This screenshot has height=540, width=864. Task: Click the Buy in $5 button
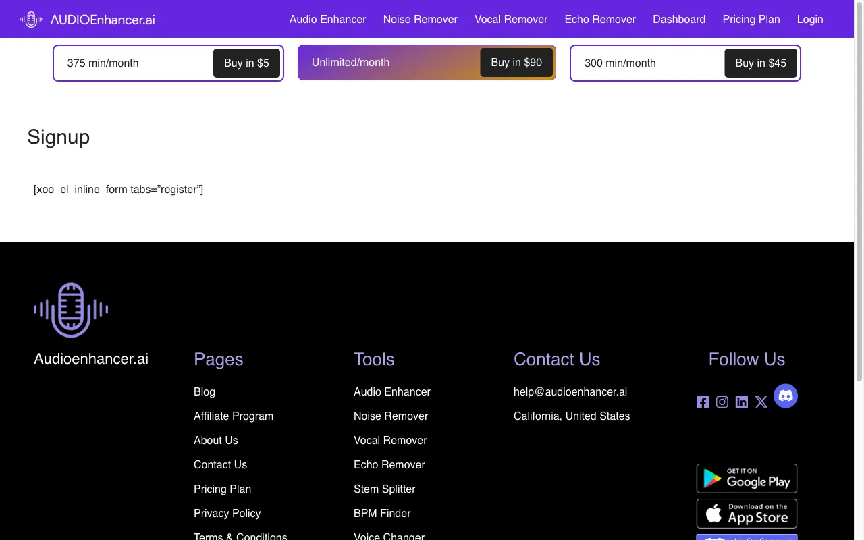(246, 63)
